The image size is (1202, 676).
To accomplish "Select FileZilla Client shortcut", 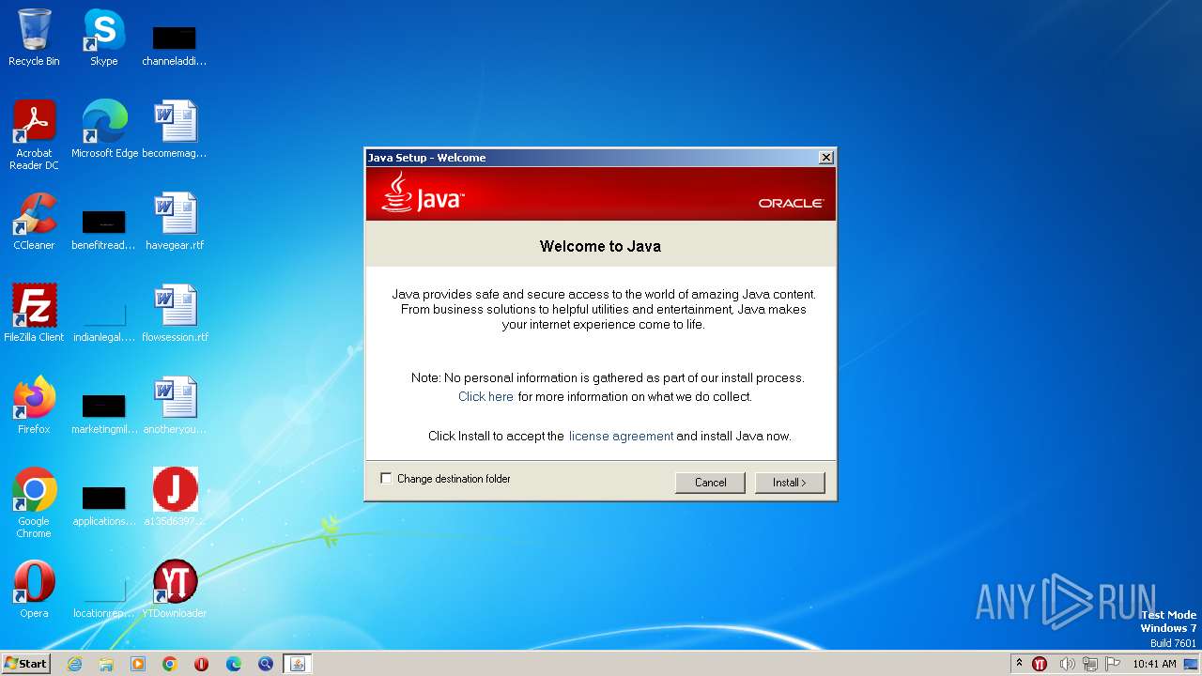I will coord(34,314).
